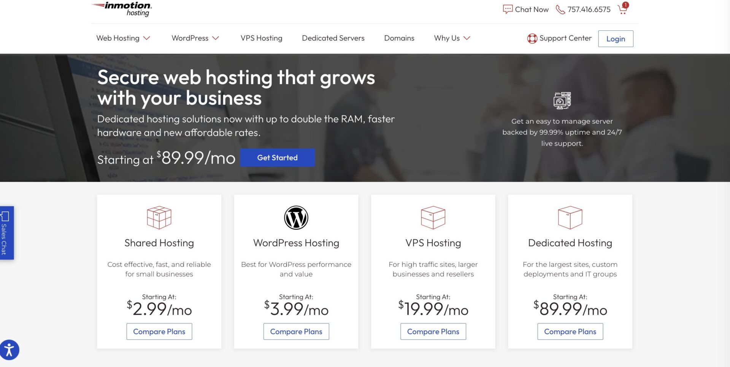The image size is (730, 367).
Task: Expand the WordPress menu chevron
Action: click(216, 38)
